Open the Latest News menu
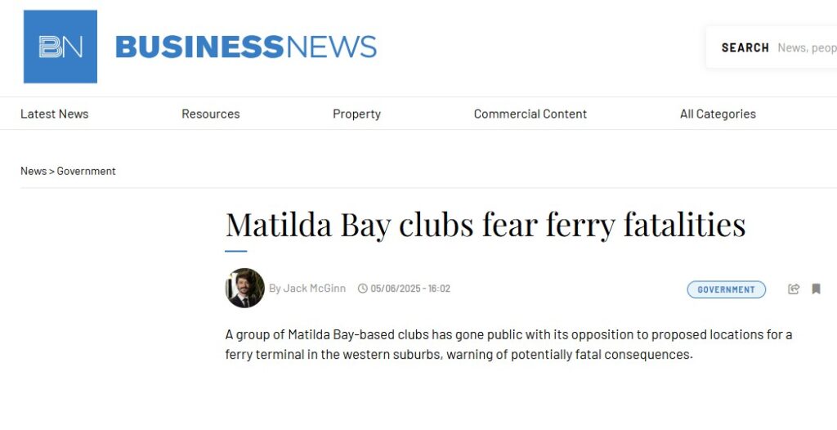 [x=54, y=114]
